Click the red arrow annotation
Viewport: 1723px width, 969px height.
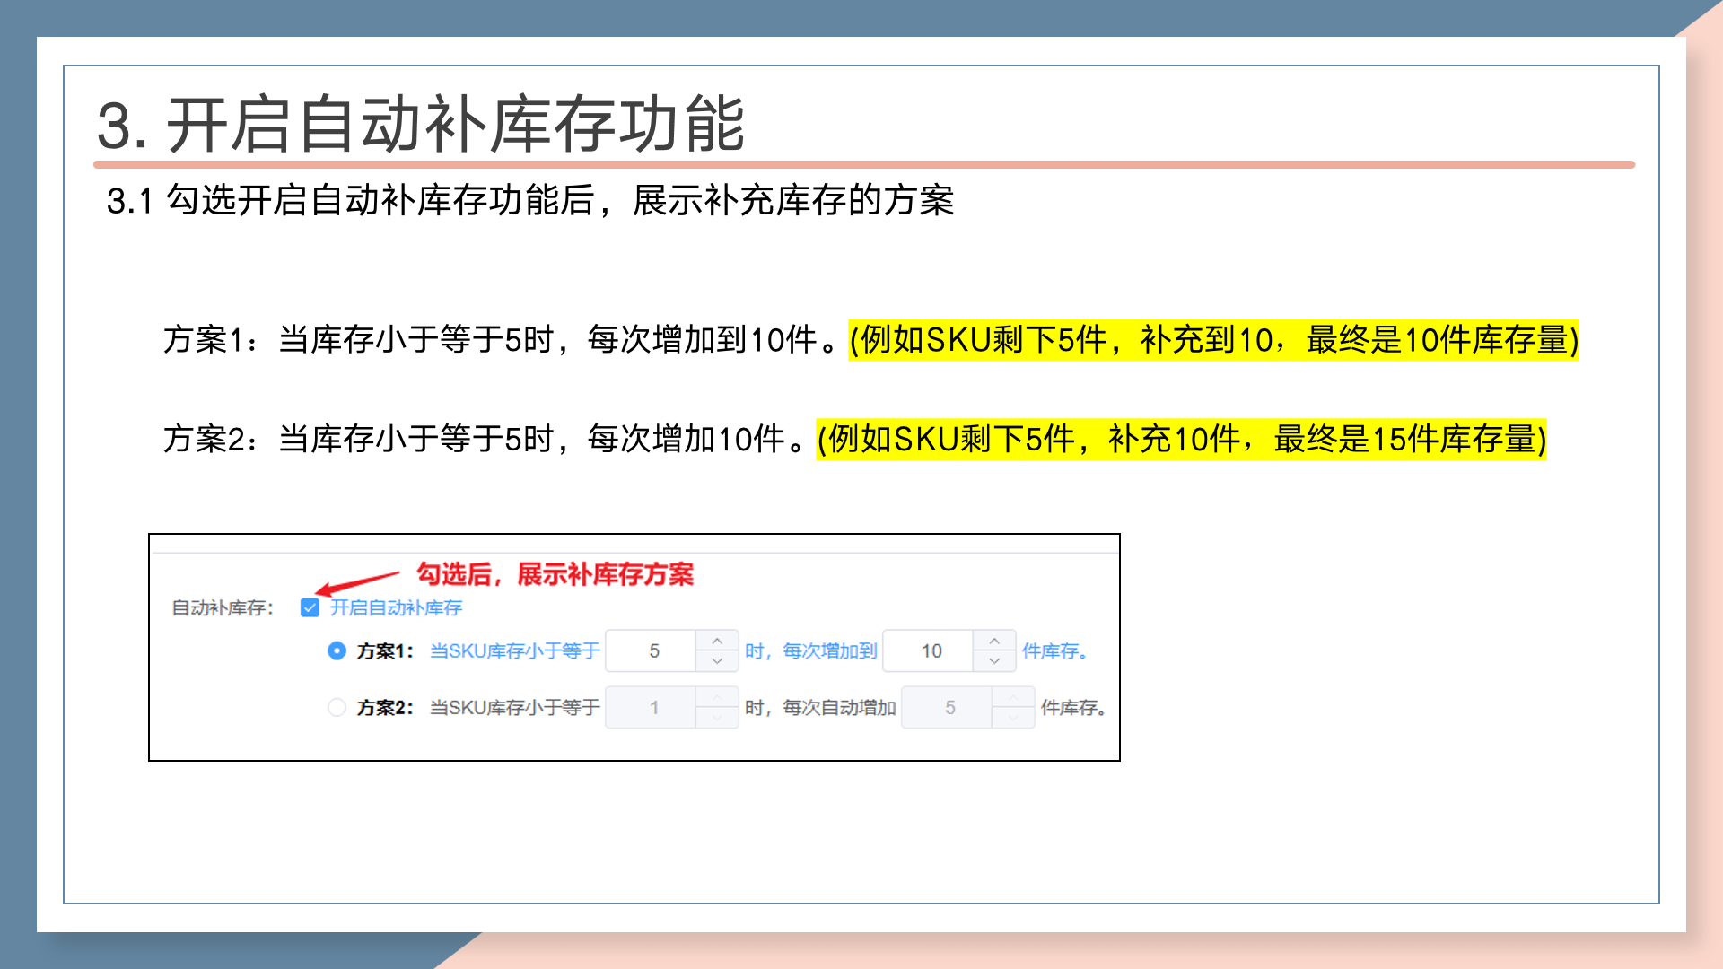[359, 582]
